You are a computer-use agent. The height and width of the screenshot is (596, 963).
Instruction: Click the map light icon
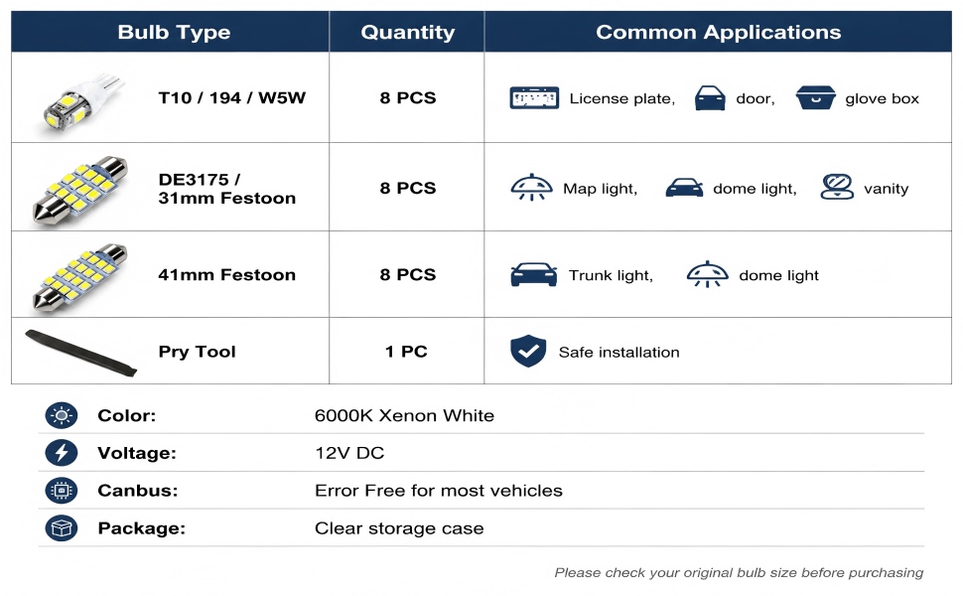click(x=531, y=188)
